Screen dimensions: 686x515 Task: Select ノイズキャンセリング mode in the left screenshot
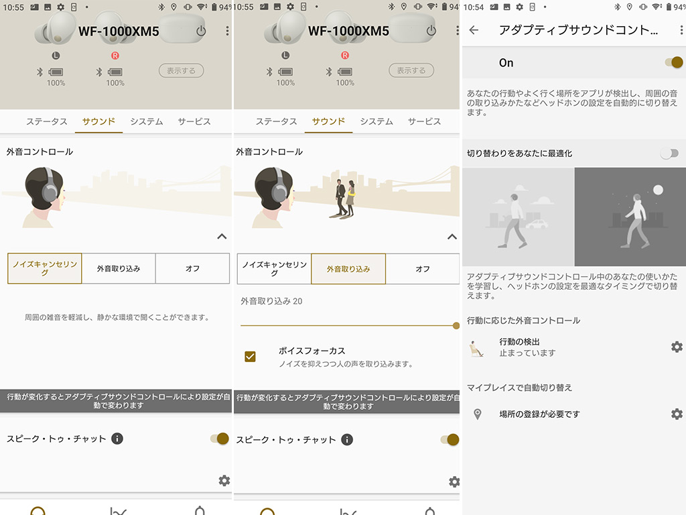pos(45,268)
